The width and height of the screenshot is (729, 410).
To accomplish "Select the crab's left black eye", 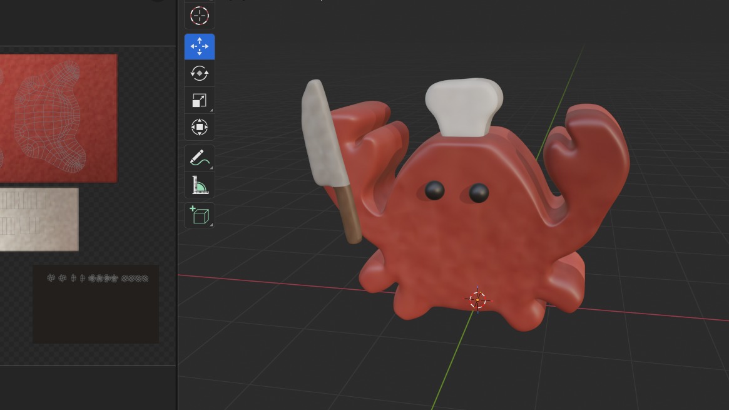I will 434,190.
